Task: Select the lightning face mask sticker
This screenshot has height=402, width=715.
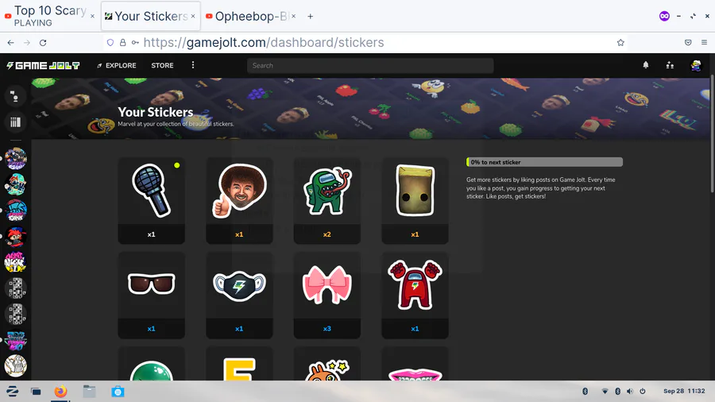Action: coord(239,295)
